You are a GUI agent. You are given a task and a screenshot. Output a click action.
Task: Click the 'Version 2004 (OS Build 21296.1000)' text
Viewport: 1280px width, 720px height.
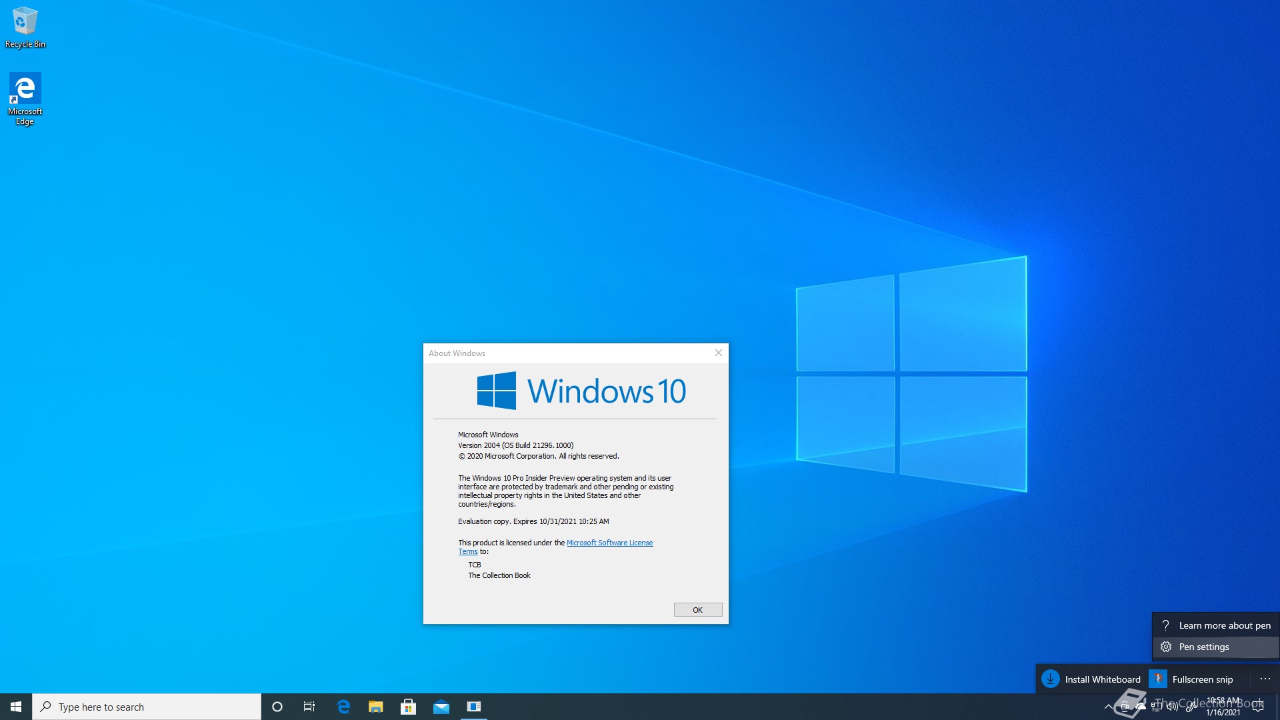pyautogui.click(x=515, y=445)
